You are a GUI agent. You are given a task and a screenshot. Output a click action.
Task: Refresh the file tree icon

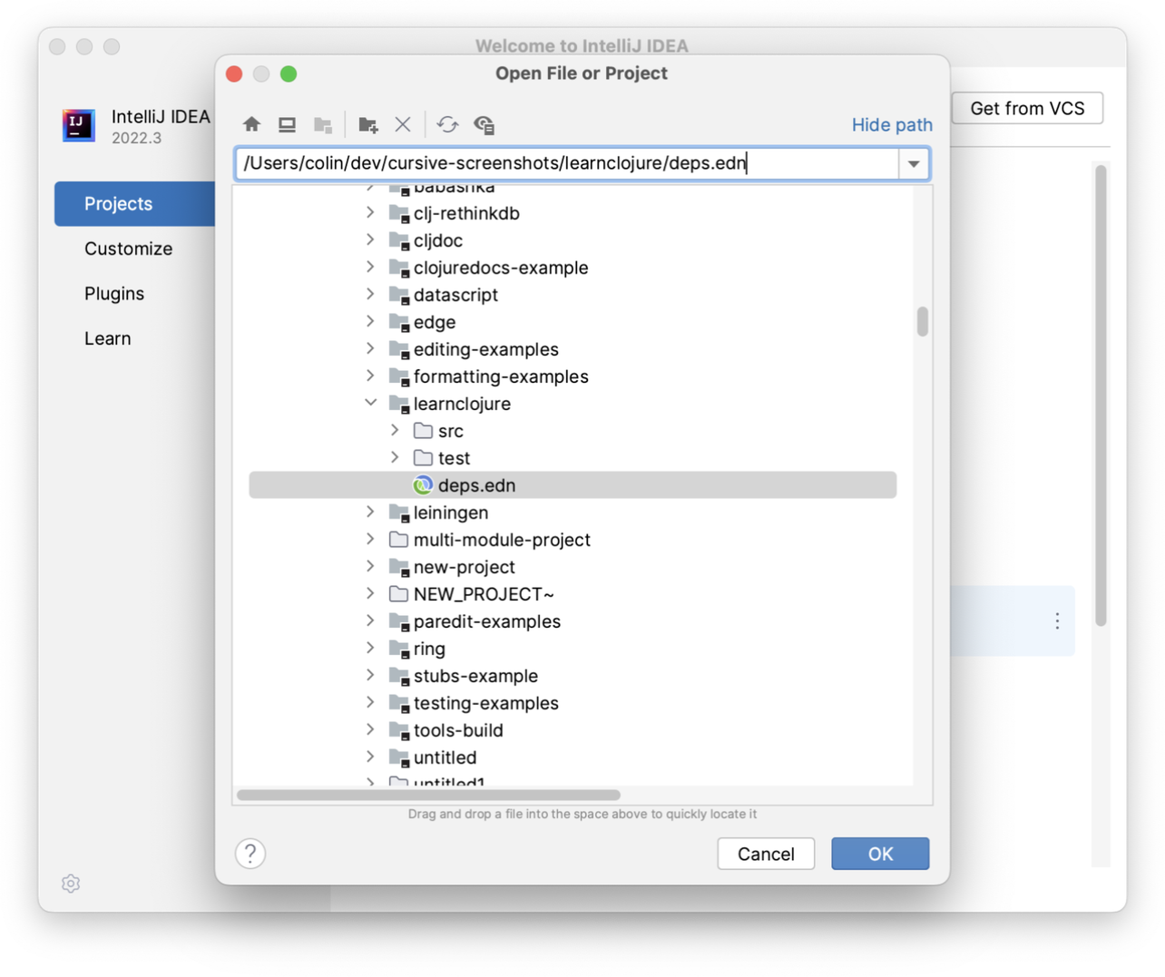[447, 124]
